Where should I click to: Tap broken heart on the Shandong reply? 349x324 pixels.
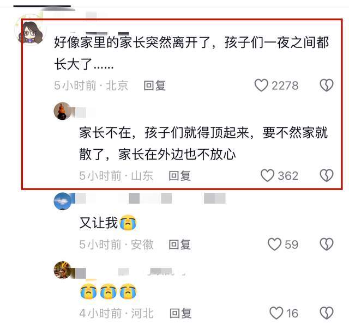tap(326, 175)
